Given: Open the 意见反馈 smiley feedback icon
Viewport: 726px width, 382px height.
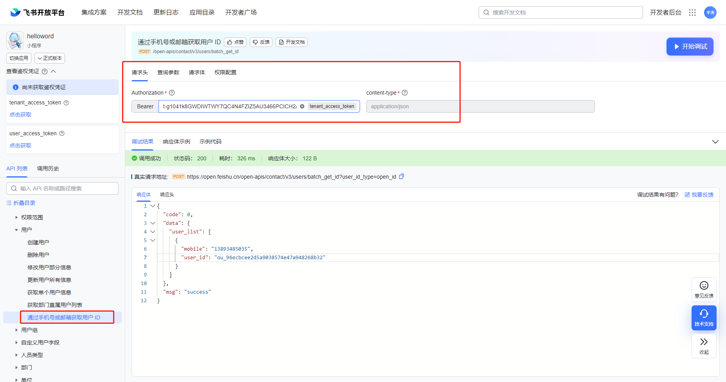Looking at the screenshot, I should click(x=704, y=285).
